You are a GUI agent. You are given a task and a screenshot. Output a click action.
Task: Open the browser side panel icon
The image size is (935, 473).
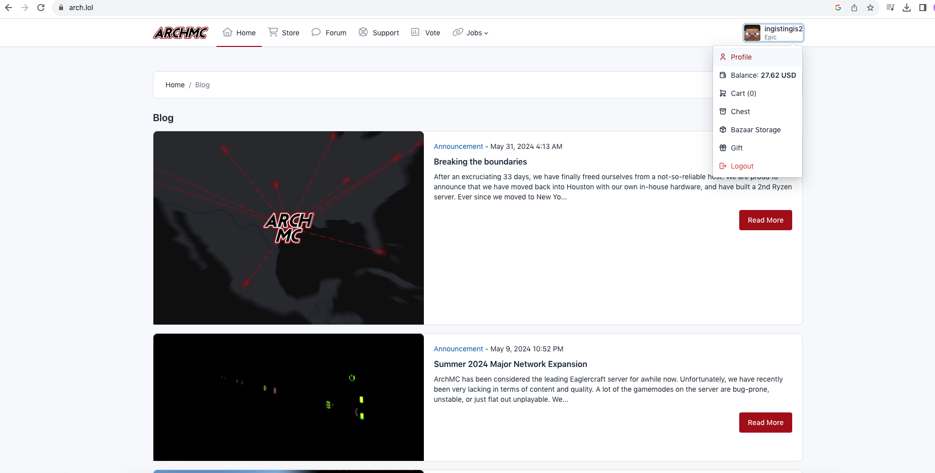pos(923,8)
